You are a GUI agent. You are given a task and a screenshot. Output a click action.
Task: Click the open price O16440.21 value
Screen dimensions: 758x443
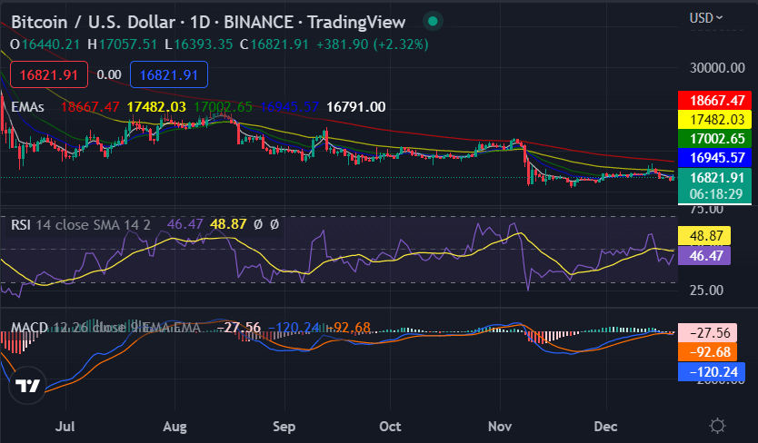point(45,44)
